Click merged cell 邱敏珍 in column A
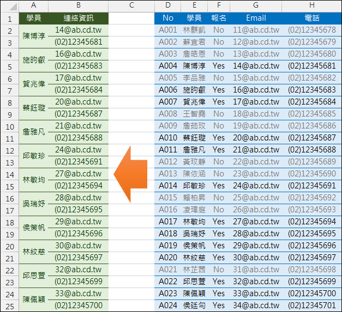This screenshot has height=312, width=342. click(x=34, y=156)
